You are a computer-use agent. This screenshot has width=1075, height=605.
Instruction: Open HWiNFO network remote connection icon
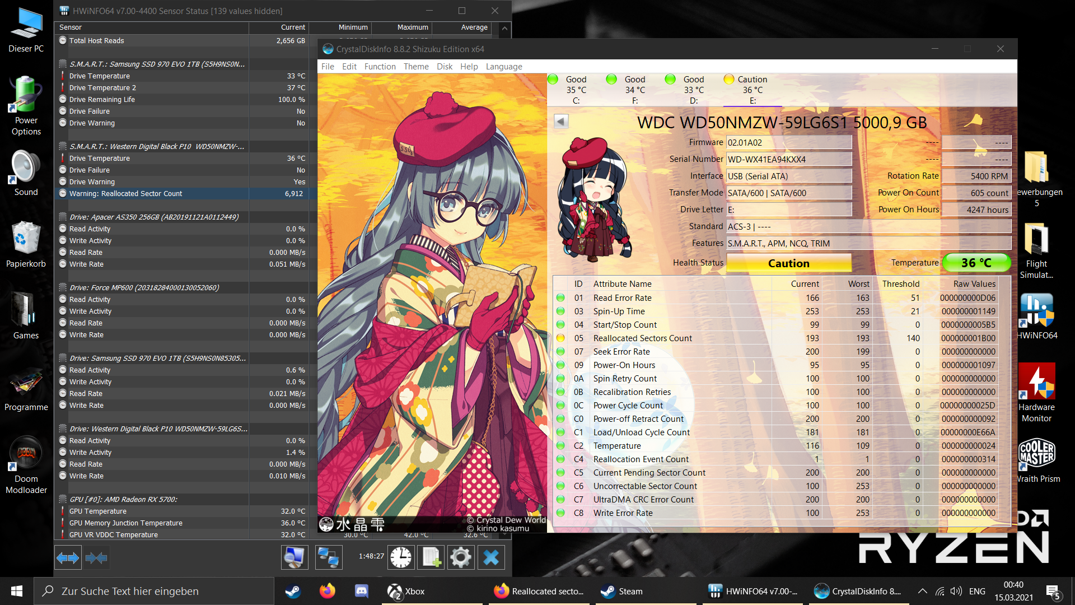(x=328, y=557)
